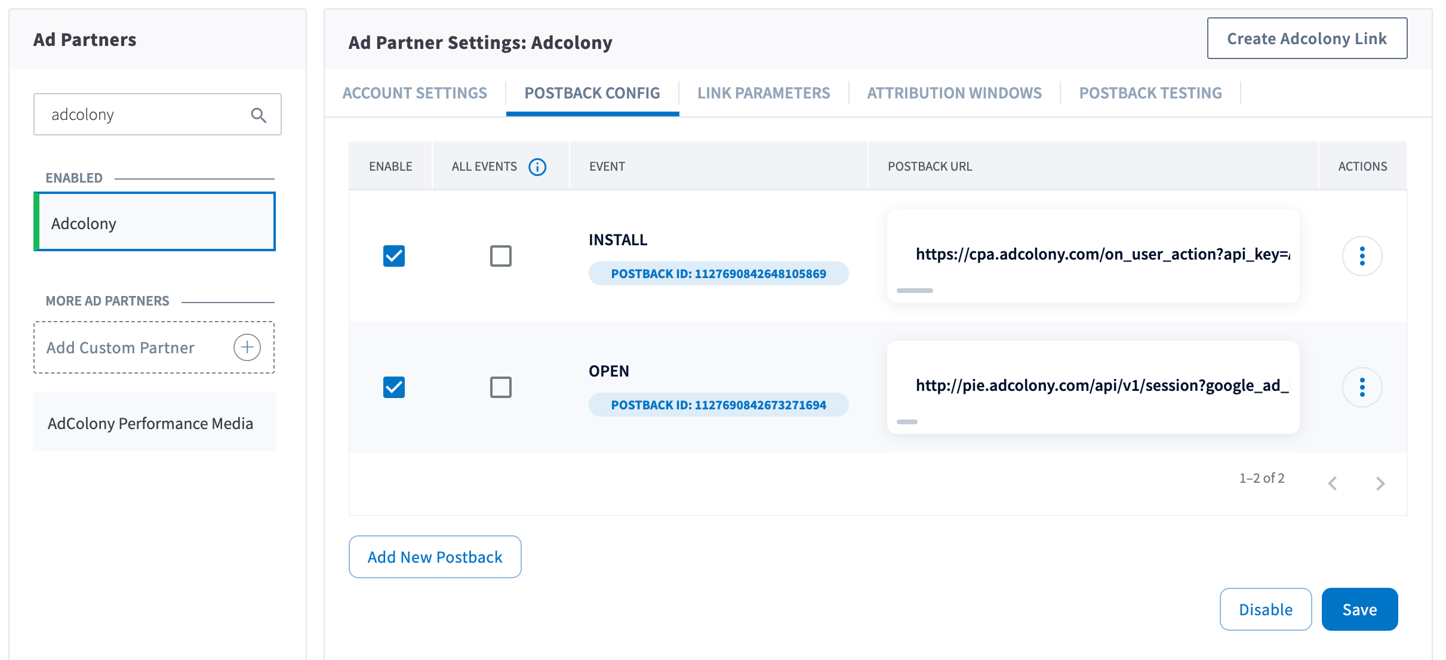
Task: Click the Add New Postback button
Action: 435,557
